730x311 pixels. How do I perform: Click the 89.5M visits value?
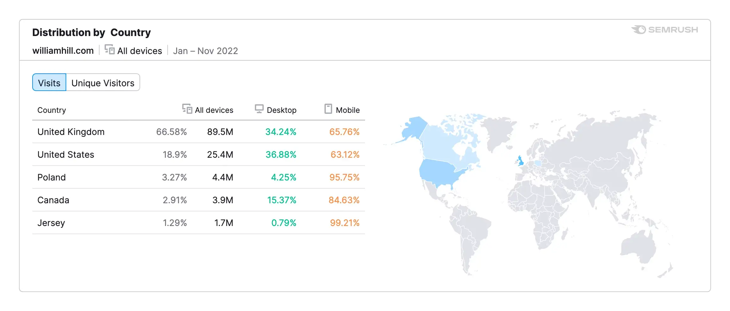220,132
